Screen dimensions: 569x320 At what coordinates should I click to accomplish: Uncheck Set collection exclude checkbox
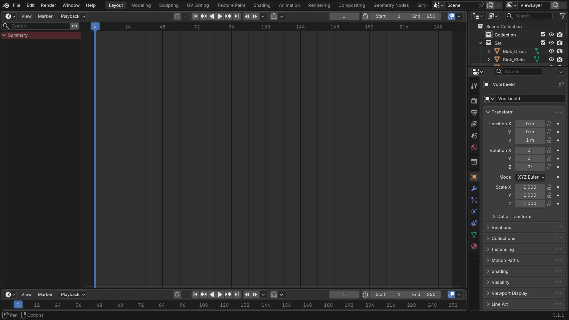click(x=543, y=43)
